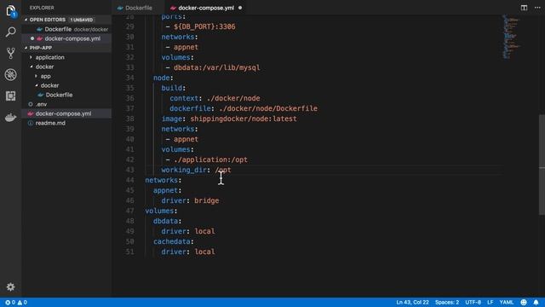Click the './docker/node/Dockerfile' value
The image size is (545, 307).
(x=268, y=108)
